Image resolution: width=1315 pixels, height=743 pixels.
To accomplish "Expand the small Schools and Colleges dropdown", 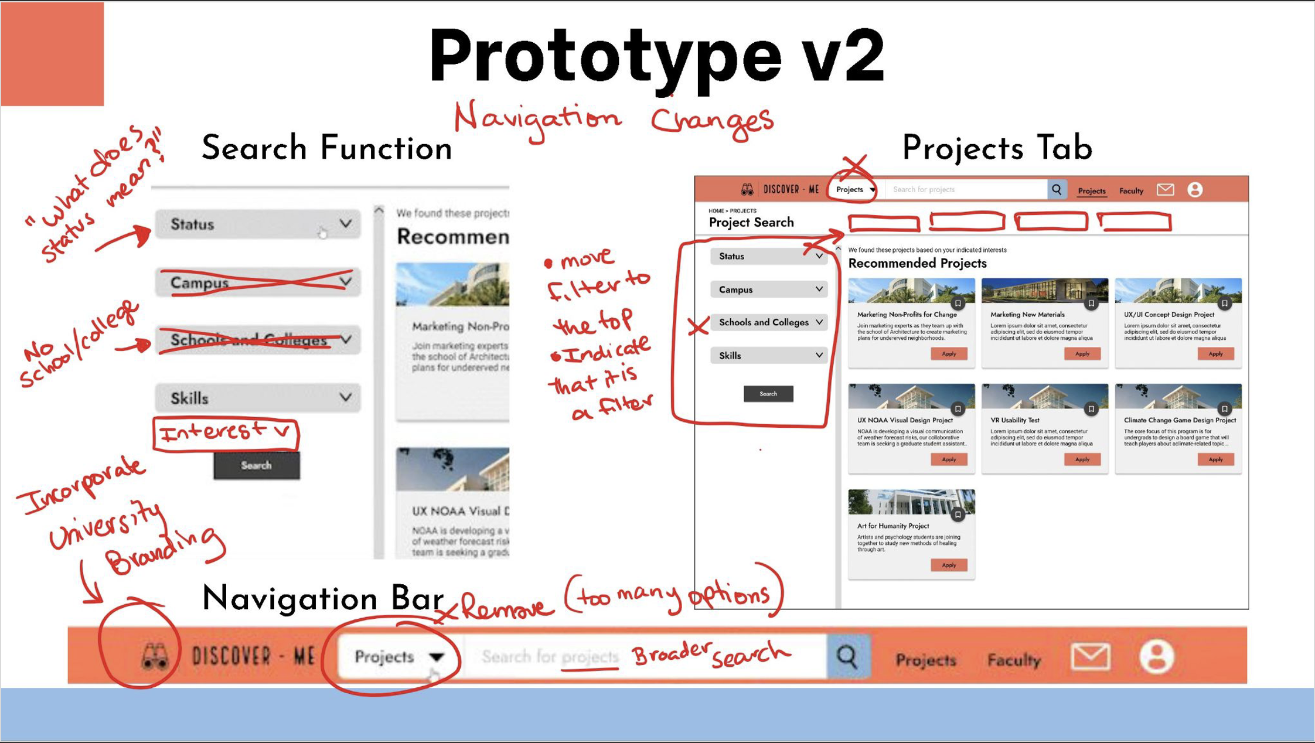I will click(x=769, y=322).
